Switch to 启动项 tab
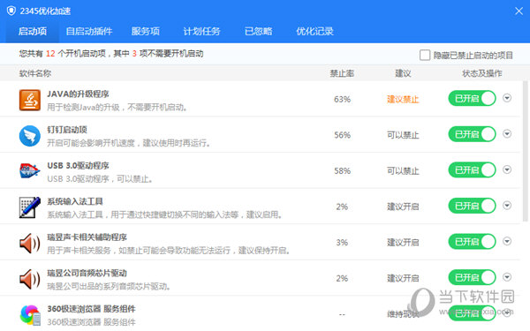 pyautogui.click(x=33, y=32)
